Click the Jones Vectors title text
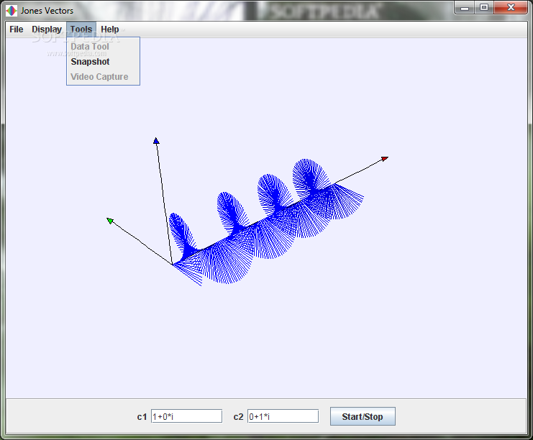 click(x=47, y=11)
